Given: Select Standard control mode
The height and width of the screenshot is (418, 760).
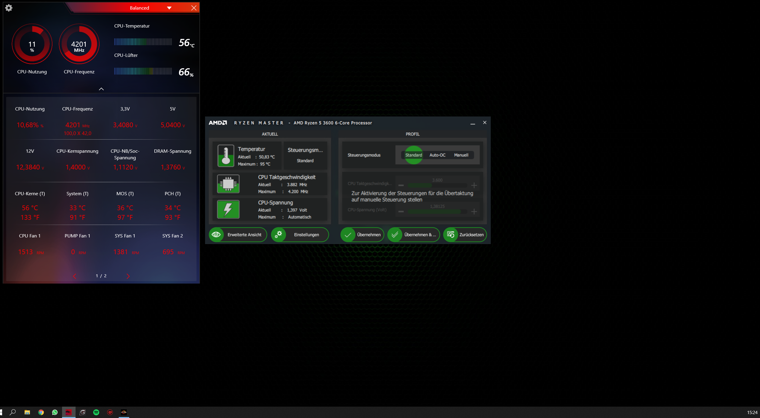Looking at the screenshot, I should tap(413, 155).
